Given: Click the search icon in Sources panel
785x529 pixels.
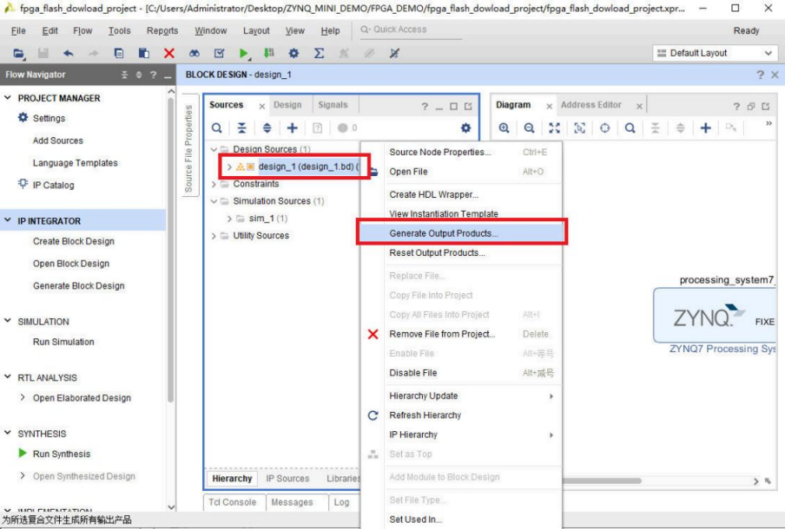Looking at the screenshot, I should click(x=217, y=128).
